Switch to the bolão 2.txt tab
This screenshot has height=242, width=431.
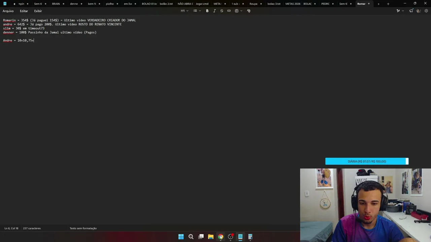tap(166, 4)
